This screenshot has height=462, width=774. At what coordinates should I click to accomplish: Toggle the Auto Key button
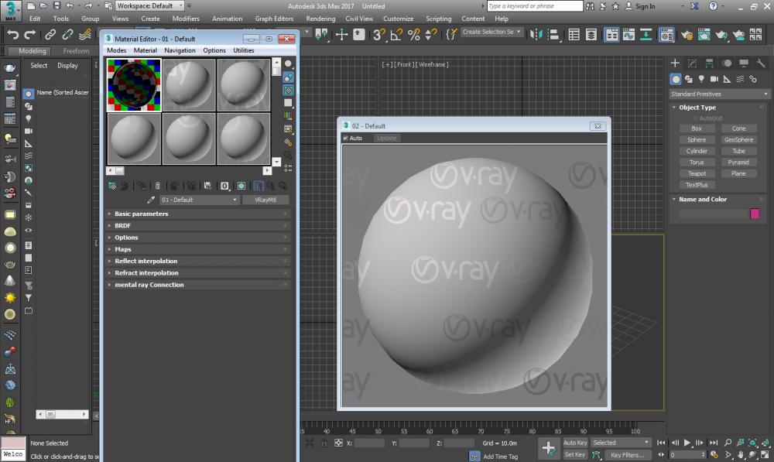pos(575,443)
